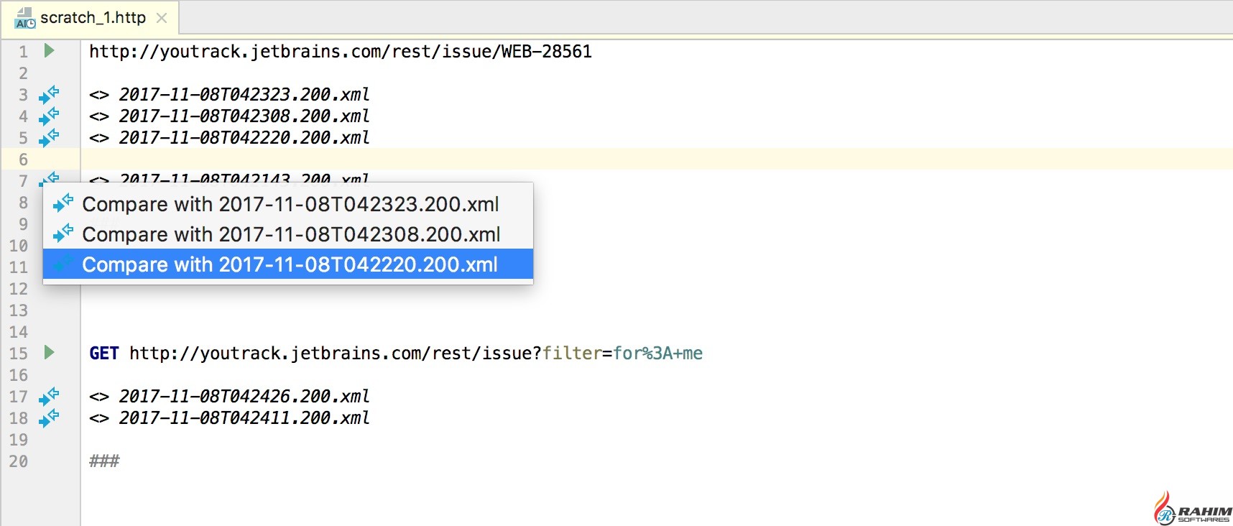This screenshot has height=526, width=1233.
Task: Click the WEB-28561 issue URL on line 1
Action: 341,52
